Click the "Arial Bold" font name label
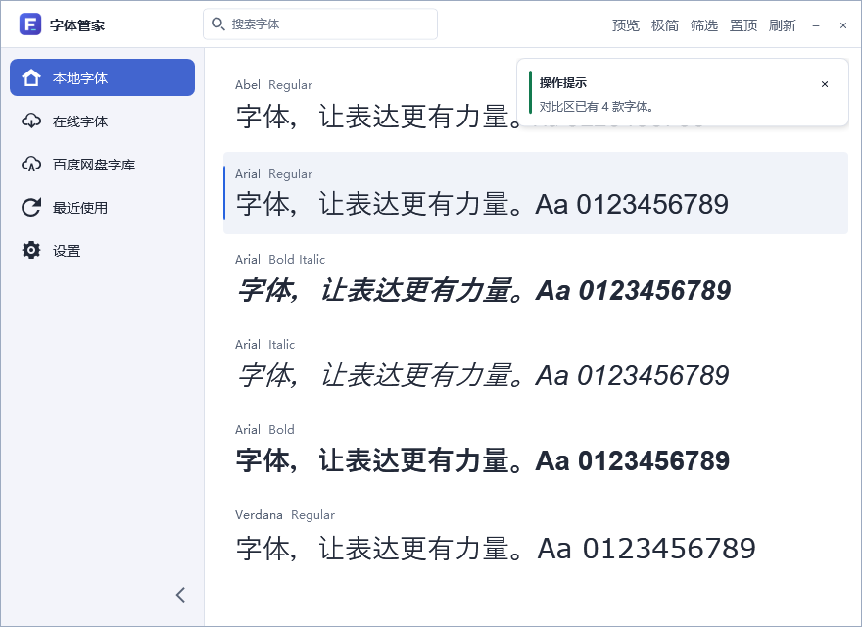Screen dimensions: 862x627 pyautogui.click(x=265, y=430)
